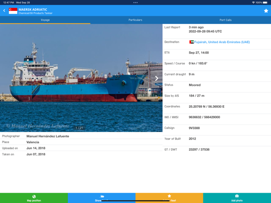Tap the Singapore flag icon

tap(13, 11)
